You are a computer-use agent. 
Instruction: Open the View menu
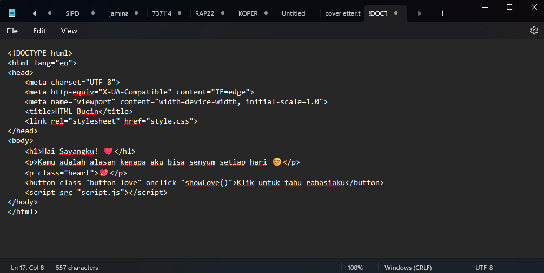point(69,31)
